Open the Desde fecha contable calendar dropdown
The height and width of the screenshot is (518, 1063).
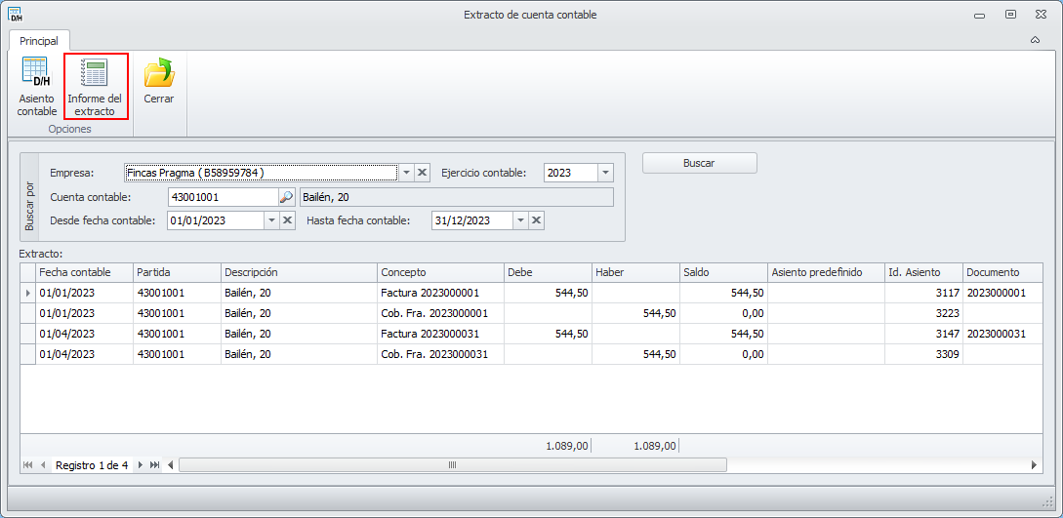point(272,220)
